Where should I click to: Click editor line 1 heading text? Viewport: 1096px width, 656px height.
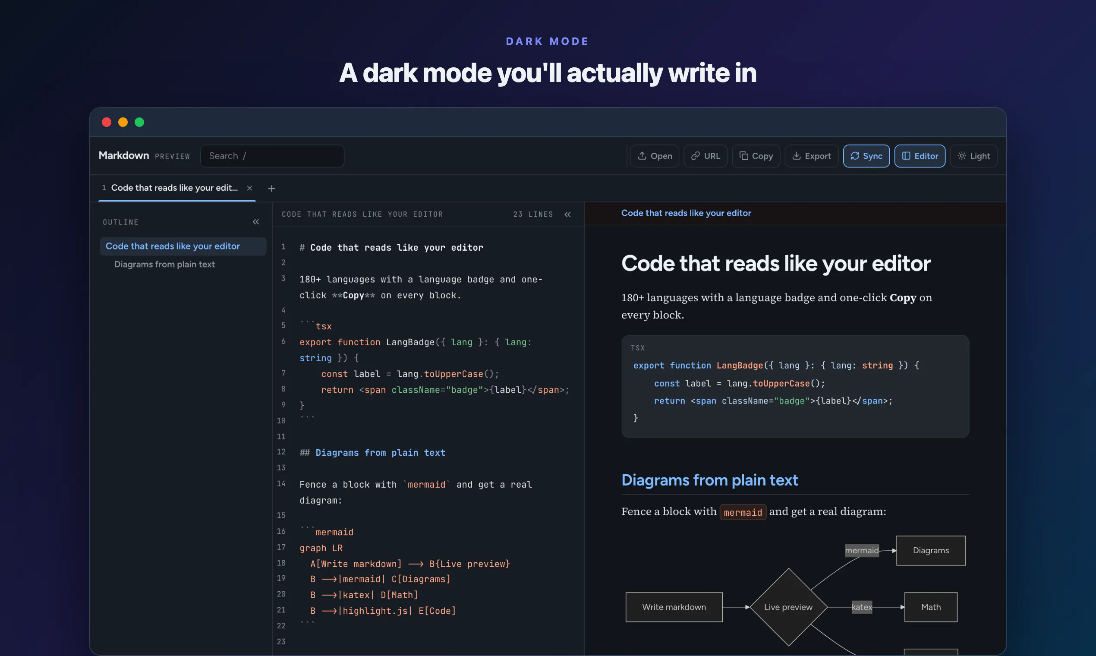point(391,248)
